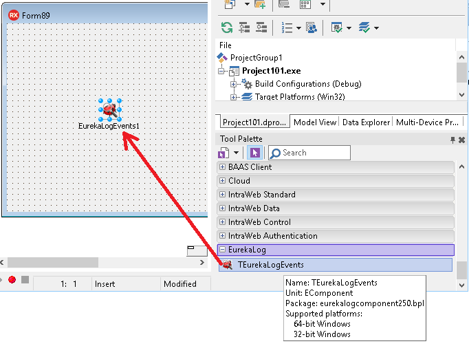Click the collapse all tree nodes icon
469x346 pixels.
[x=261, y=28]
